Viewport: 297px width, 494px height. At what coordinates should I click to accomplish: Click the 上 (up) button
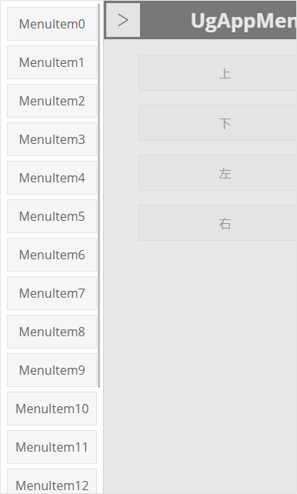coord(218,73)
